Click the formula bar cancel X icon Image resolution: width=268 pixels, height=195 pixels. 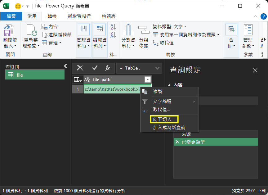(x=80, y=68)
